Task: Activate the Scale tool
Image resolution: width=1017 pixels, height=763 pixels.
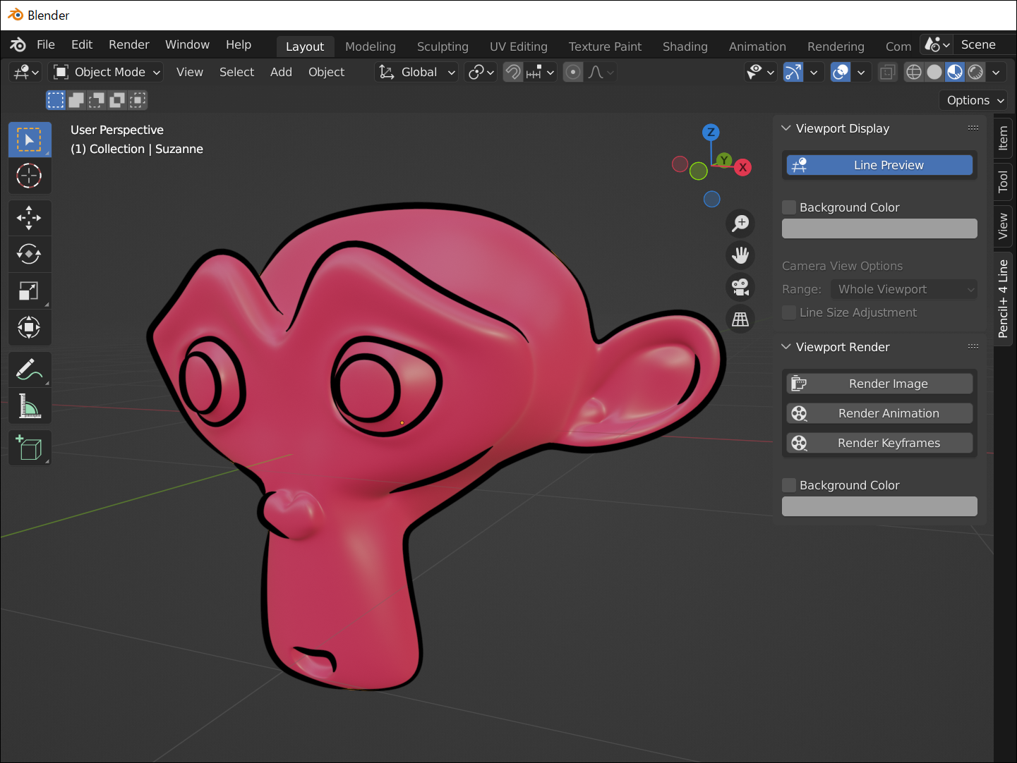Action: (29, 291)
